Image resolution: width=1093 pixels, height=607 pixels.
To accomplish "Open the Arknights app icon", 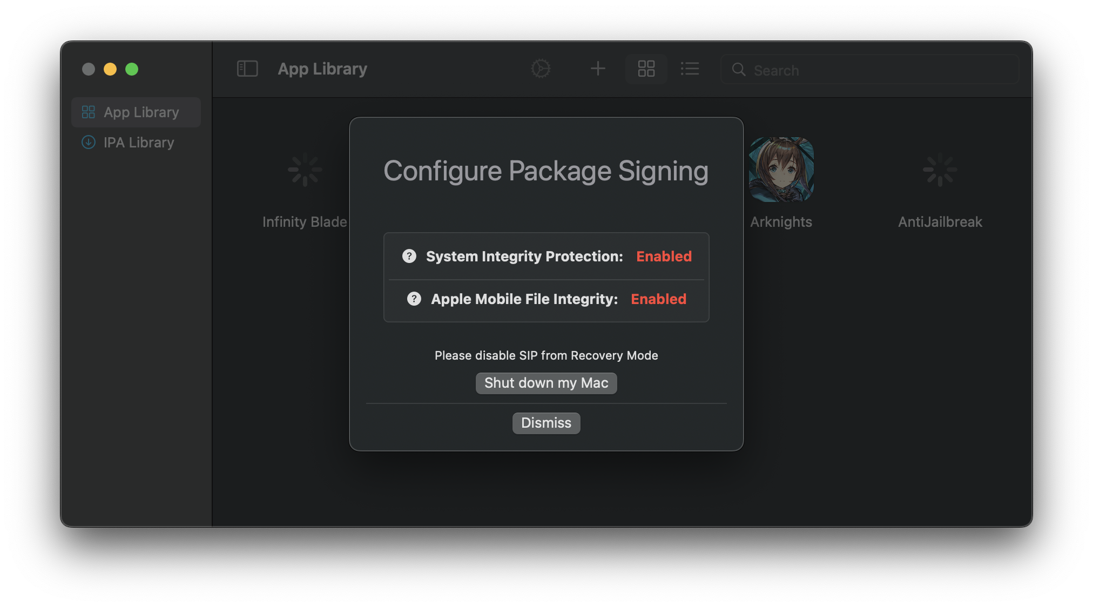I will [781, 170].
